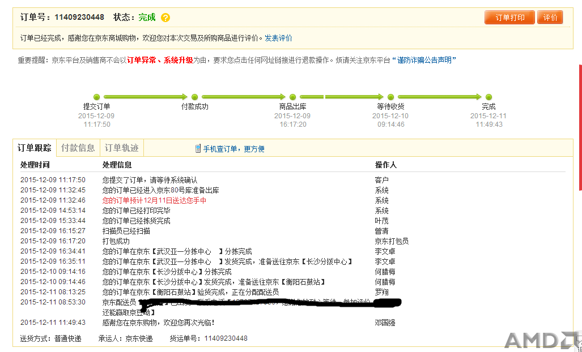Image resolution: width=582 pixels, height=352 pixels.
Task: Click the 承运人：京东快递 text
Action: (x=125, y=338)
